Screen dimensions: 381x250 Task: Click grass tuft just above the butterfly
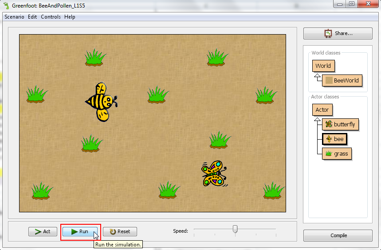220,140
